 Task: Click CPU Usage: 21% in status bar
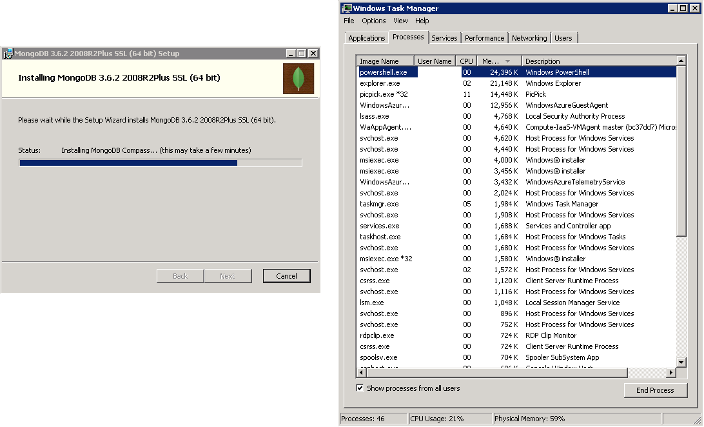pos(437,419)
